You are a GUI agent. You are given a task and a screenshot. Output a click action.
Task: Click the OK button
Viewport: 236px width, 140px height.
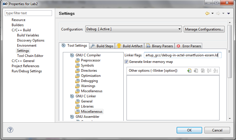pos(189,130)
